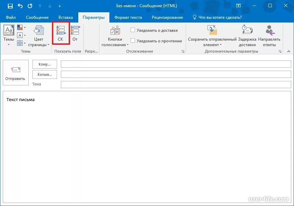This screenshot has height=206, width=294.
Task: Open the Формат текста tab
Action: [128, 17]
